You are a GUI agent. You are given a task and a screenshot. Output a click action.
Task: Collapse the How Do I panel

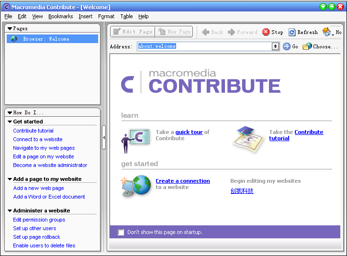[10, 112]
